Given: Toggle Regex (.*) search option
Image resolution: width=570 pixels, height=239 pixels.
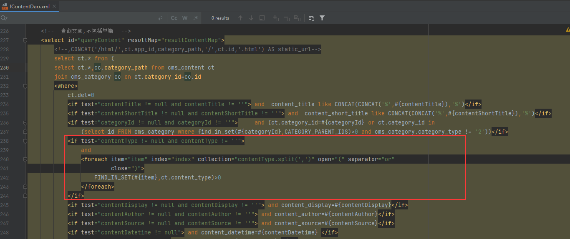Looking at the screenshot, I should click(x=195, y=18).
